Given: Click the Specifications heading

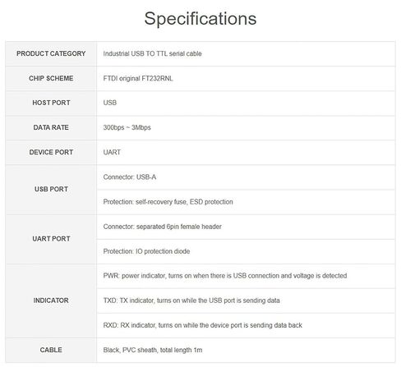Looking at the screenshot, I should click(200, 19).
